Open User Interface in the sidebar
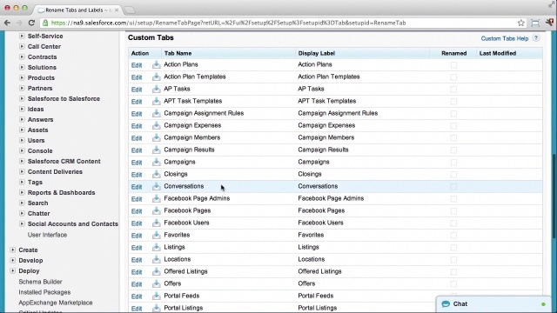The width and height of the screenshot is (557, 313). [x=47, y=235]
